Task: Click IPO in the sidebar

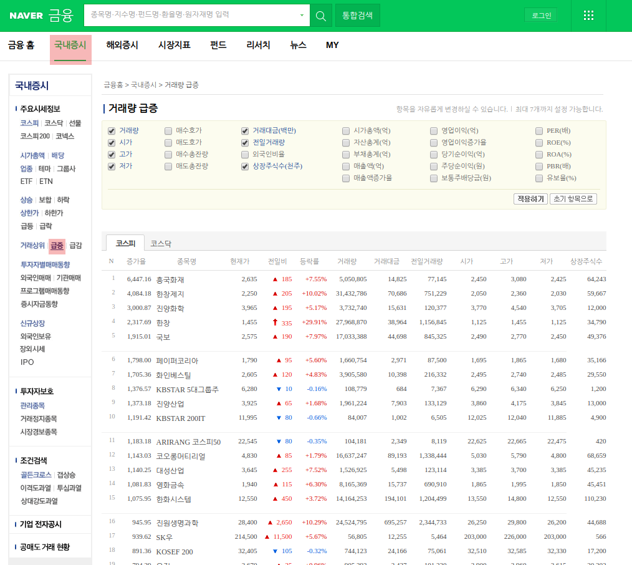Action: click(27, 362)
